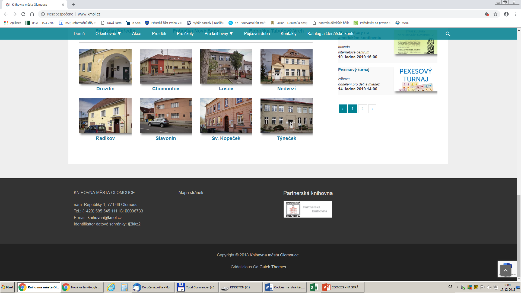Open the e-Spis bookmark

[133, 23]
